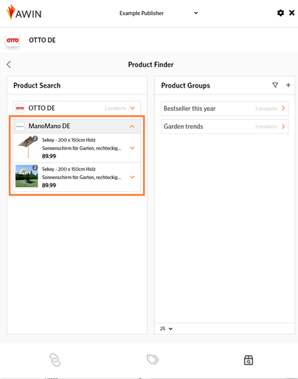The image size is (298, 379).
Task: Click the first product's title text
Action: coord(82,144)
